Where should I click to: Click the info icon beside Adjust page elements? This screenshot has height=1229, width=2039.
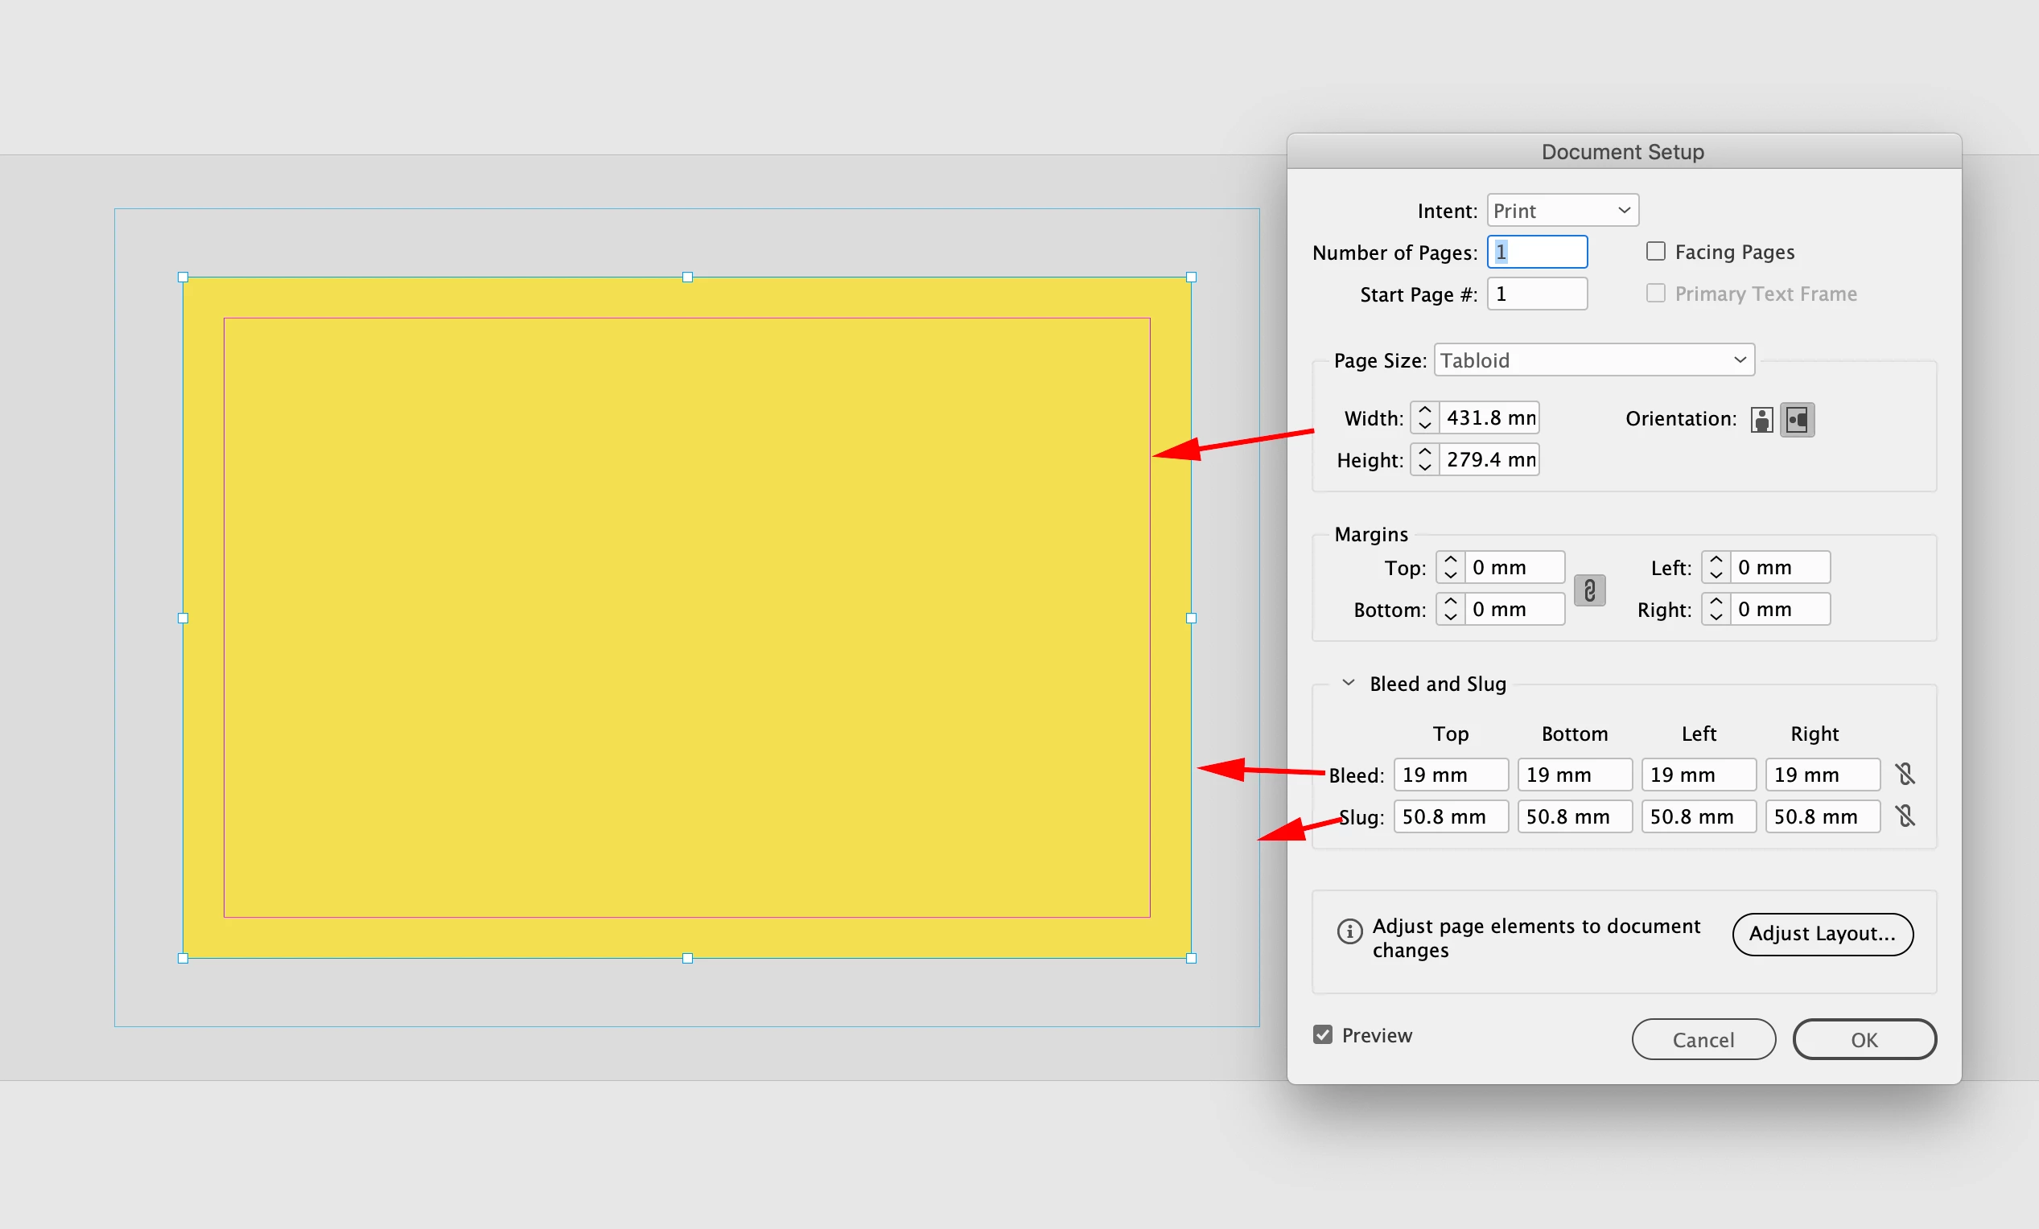pyautogui.click(x=1349, y=931)
